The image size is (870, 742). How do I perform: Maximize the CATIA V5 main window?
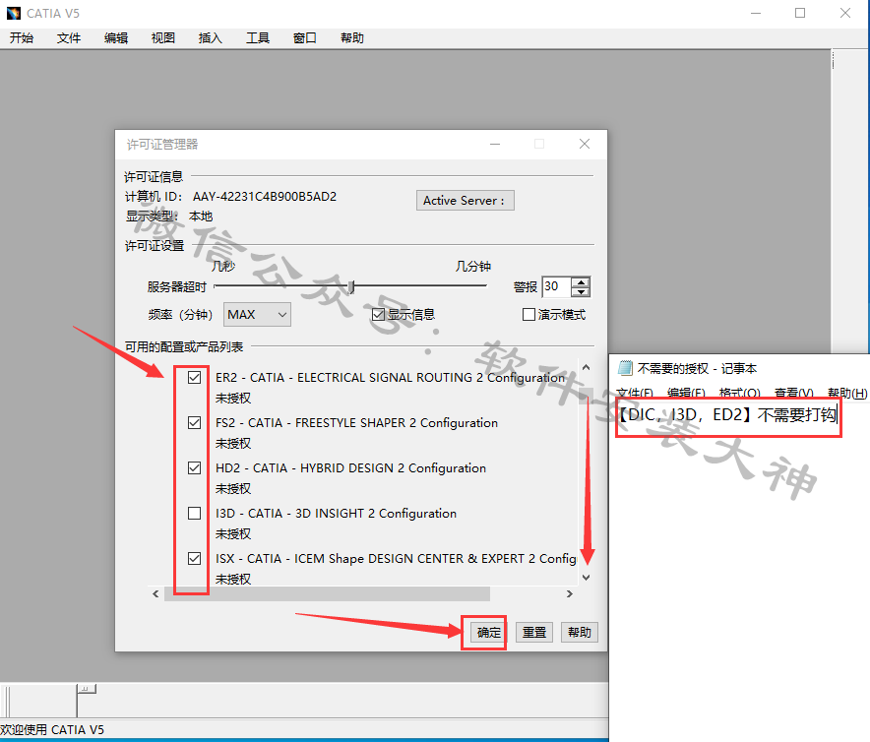pyautogui.click(x=800, y=13)
